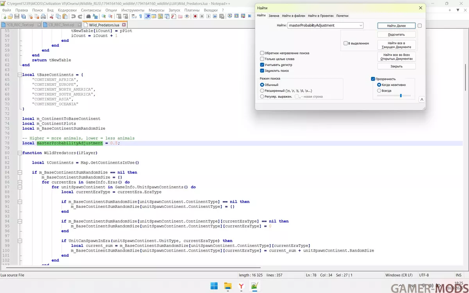Toggle the indent guide toolbar icon

pyautogui.click(x=148, y=16)
